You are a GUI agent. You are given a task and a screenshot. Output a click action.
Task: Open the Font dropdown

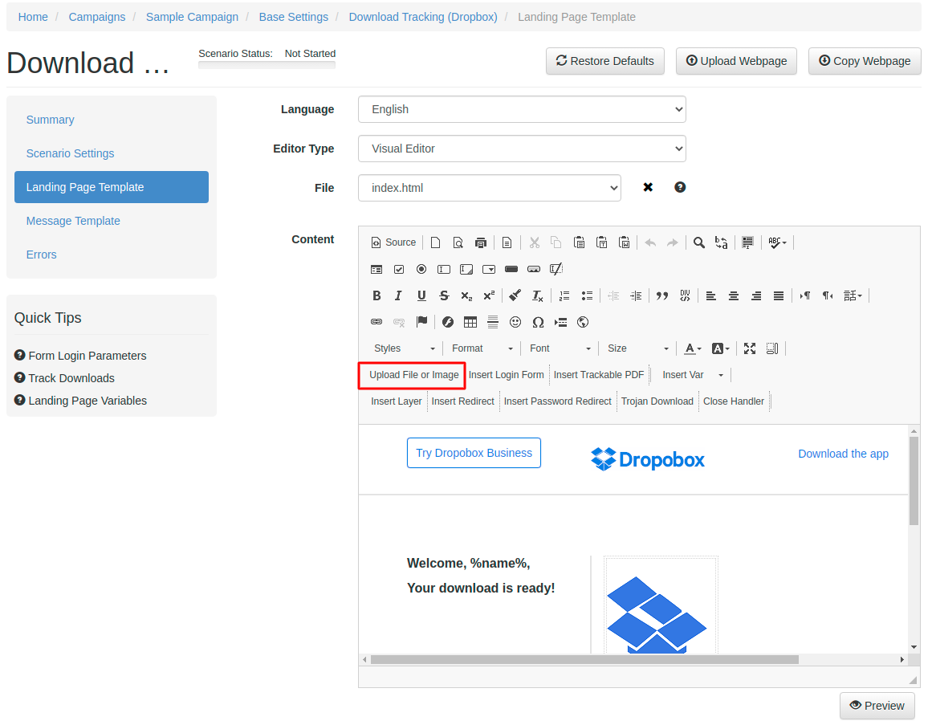tap(560, 348)
